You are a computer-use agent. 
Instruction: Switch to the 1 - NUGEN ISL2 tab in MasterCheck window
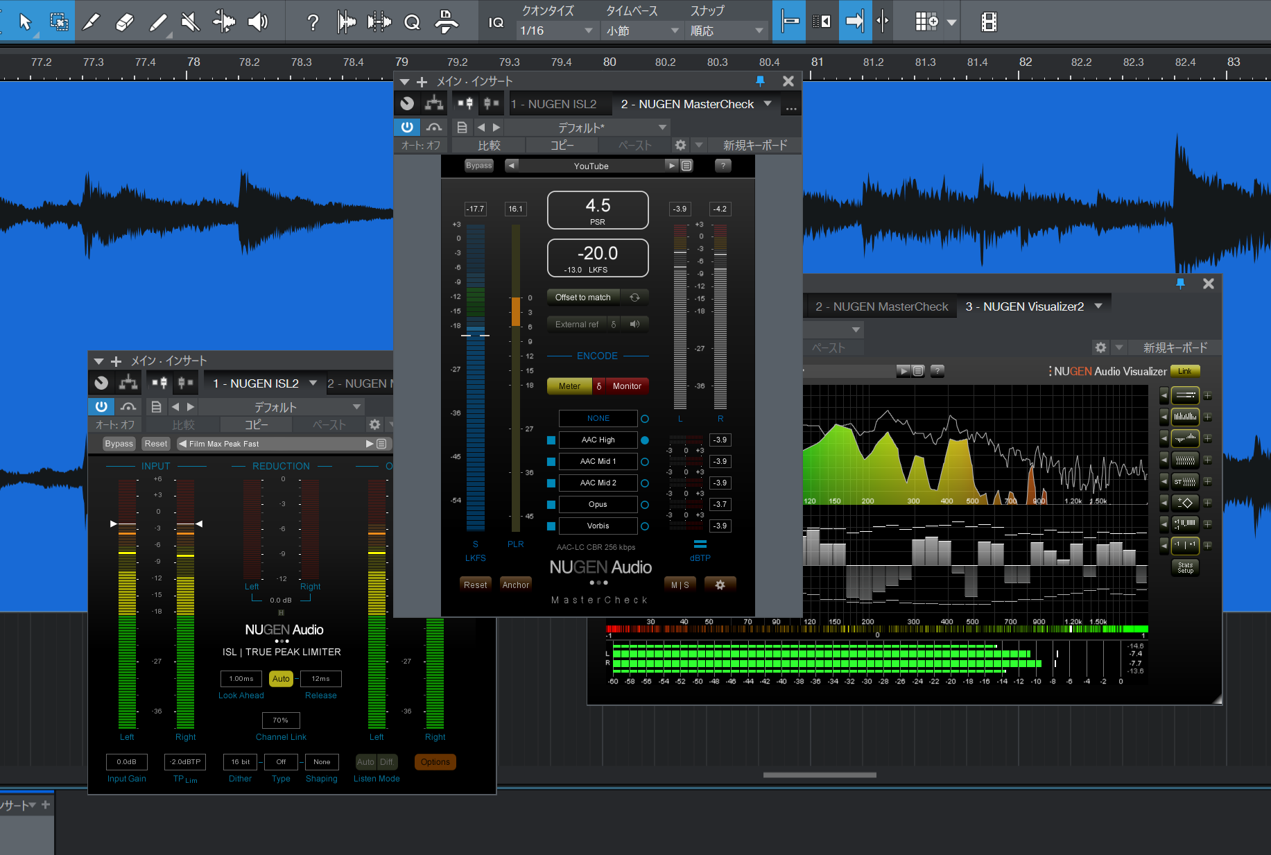click(x=562, y=104)
